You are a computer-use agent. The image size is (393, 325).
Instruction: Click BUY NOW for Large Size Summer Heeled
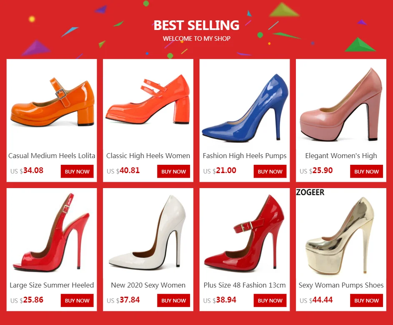point(77,300)
